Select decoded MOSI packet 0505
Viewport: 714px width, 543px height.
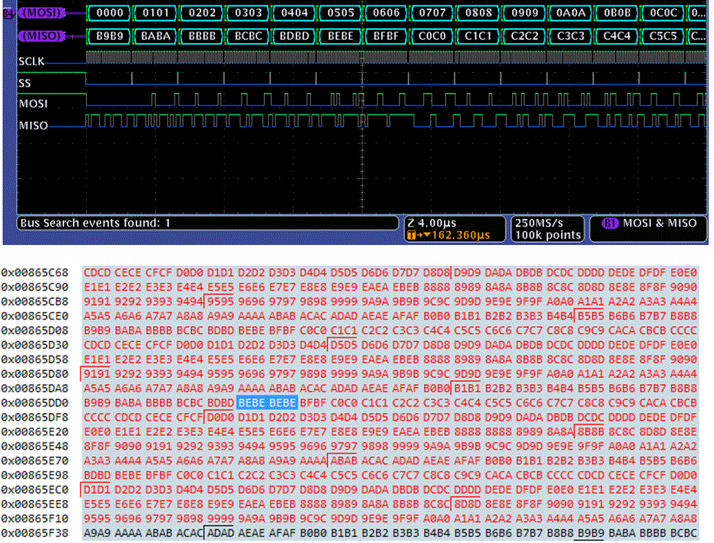(x=341, y=13)
